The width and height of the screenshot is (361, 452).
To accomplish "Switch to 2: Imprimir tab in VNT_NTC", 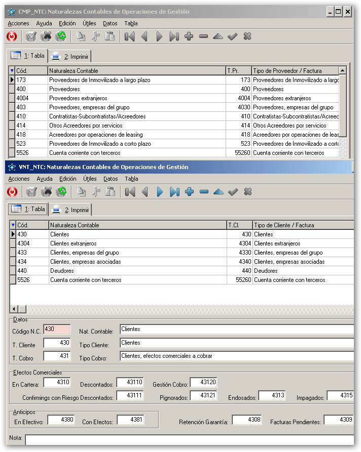I will 70,210.
